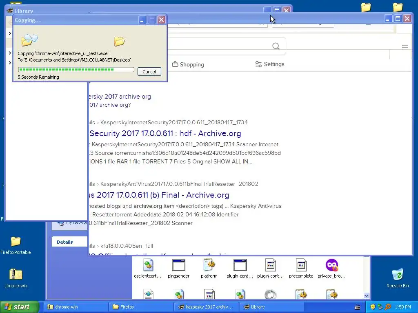This screenshot has width=418, height=313.
Task: Switch to 'kaspesky 2017 archiv…' taskbar button
Action: (x=206, y=307)
